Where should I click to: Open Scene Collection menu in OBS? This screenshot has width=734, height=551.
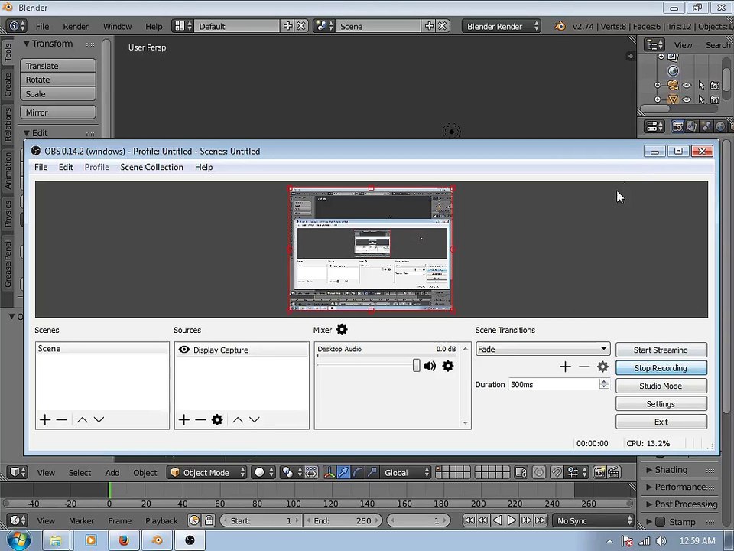(151, 168)
